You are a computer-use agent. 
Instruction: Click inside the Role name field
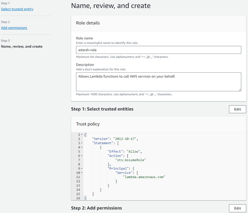pyautogui.click(x=158, y=50)
